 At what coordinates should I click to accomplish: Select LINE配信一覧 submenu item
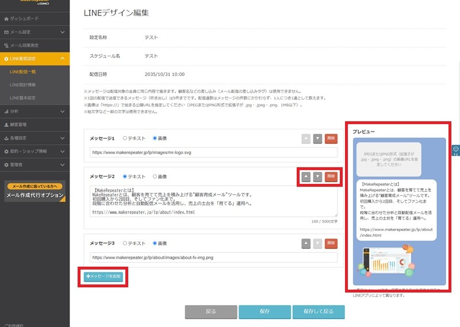click(x=22, y=72)
